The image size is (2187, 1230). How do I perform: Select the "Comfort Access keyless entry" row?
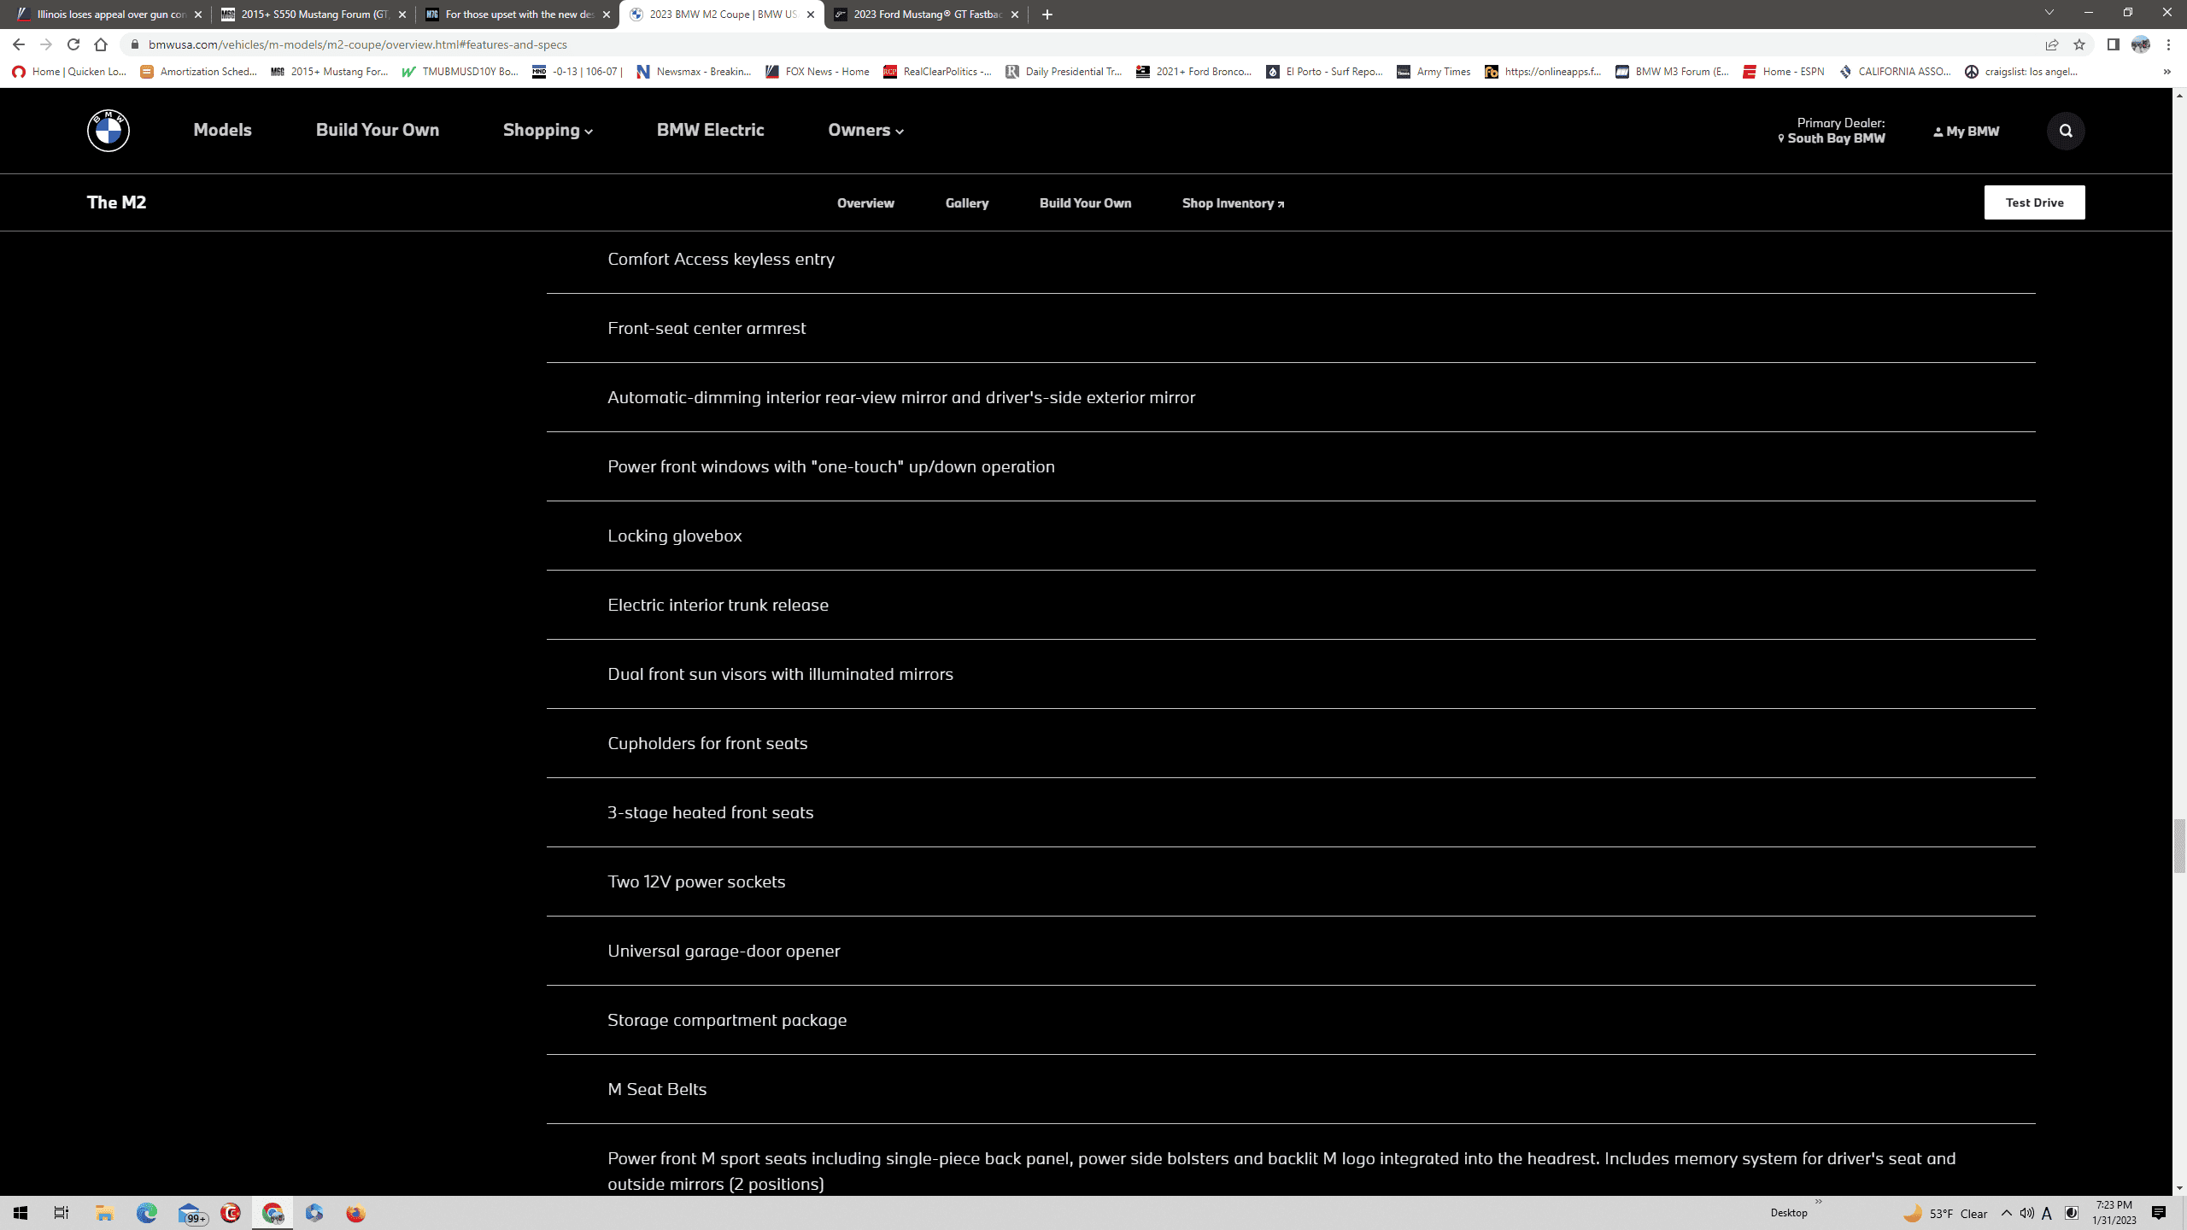click(1291, 259)
